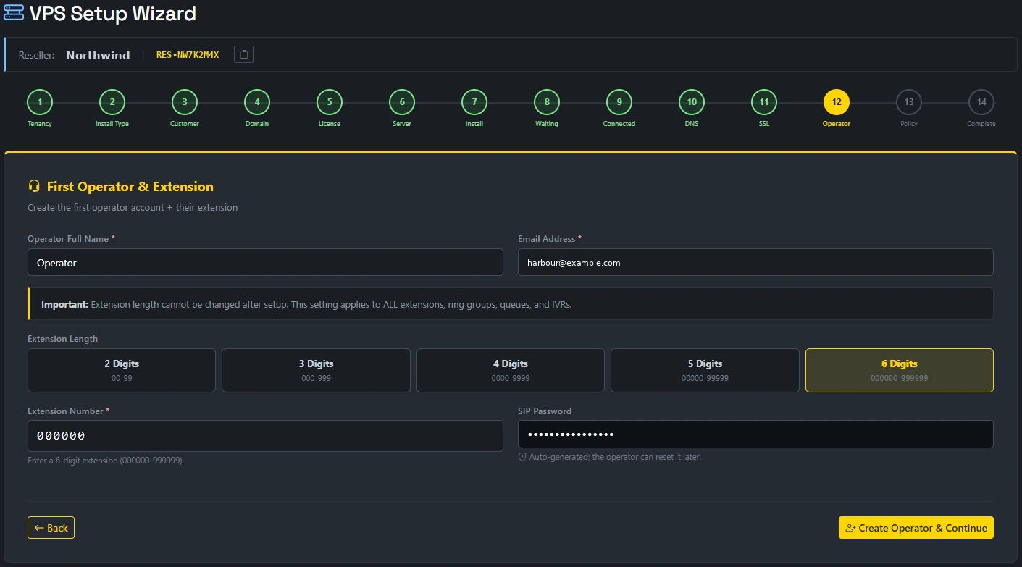Screen dimensions: 1022x567
Task: Click the current step 12 Operator
Action: (837, 102)
